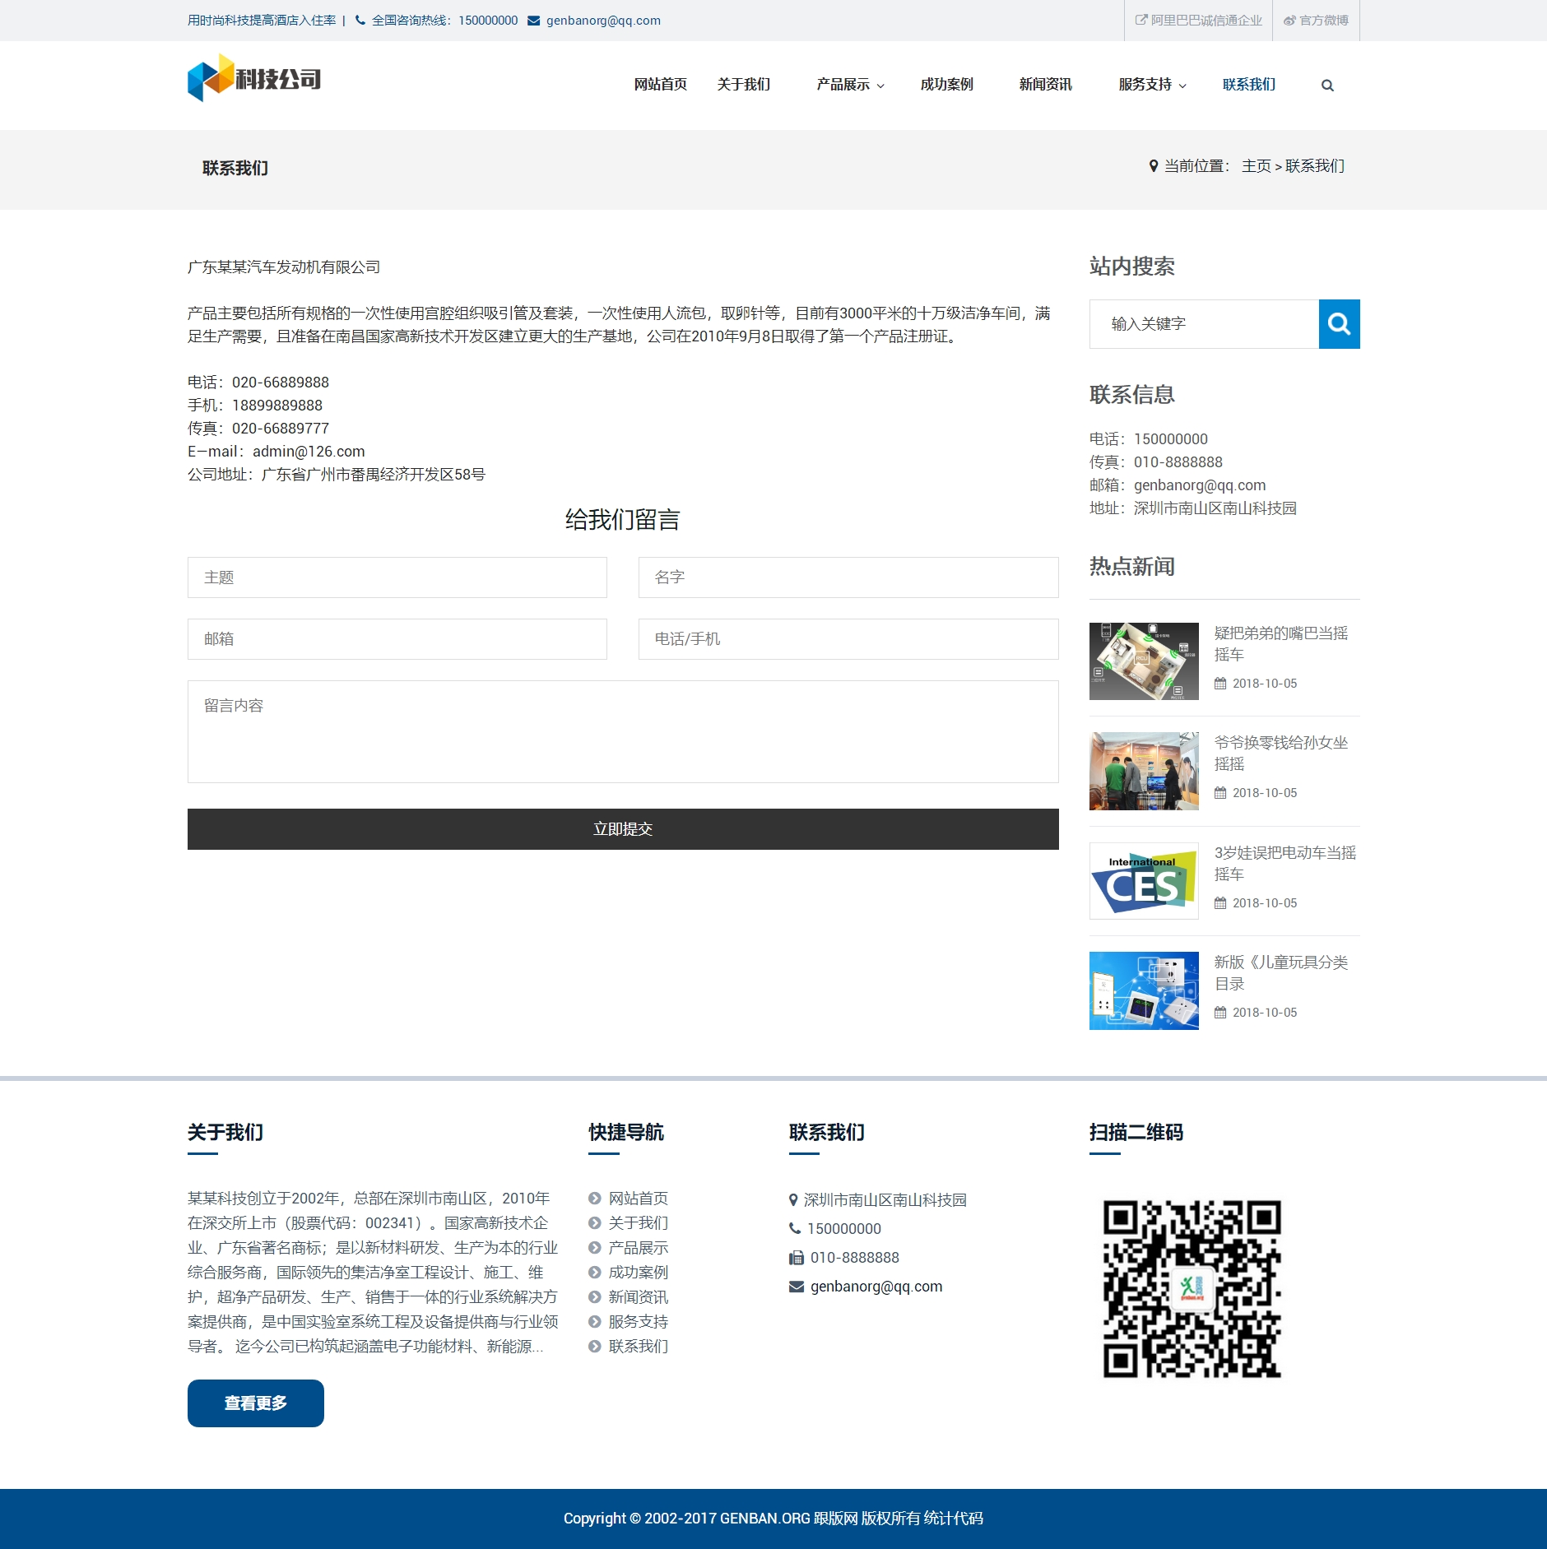
Task: Open 成功案例 in the main navigation
Action: (x=946, y=85)
